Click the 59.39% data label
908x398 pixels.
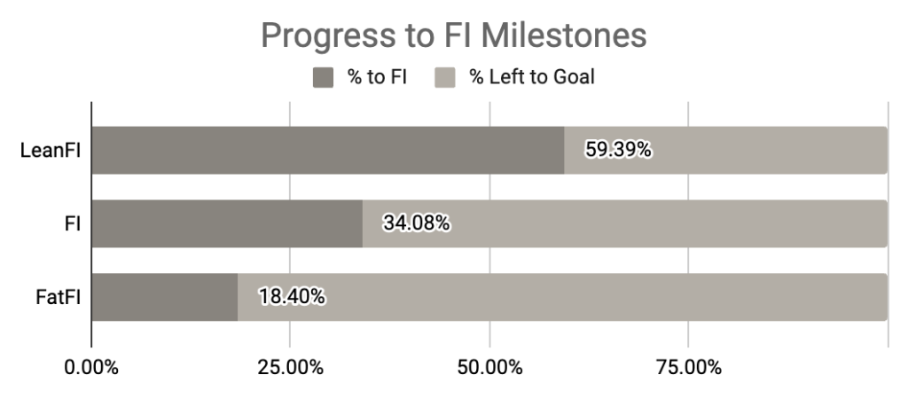coord(618,150)
